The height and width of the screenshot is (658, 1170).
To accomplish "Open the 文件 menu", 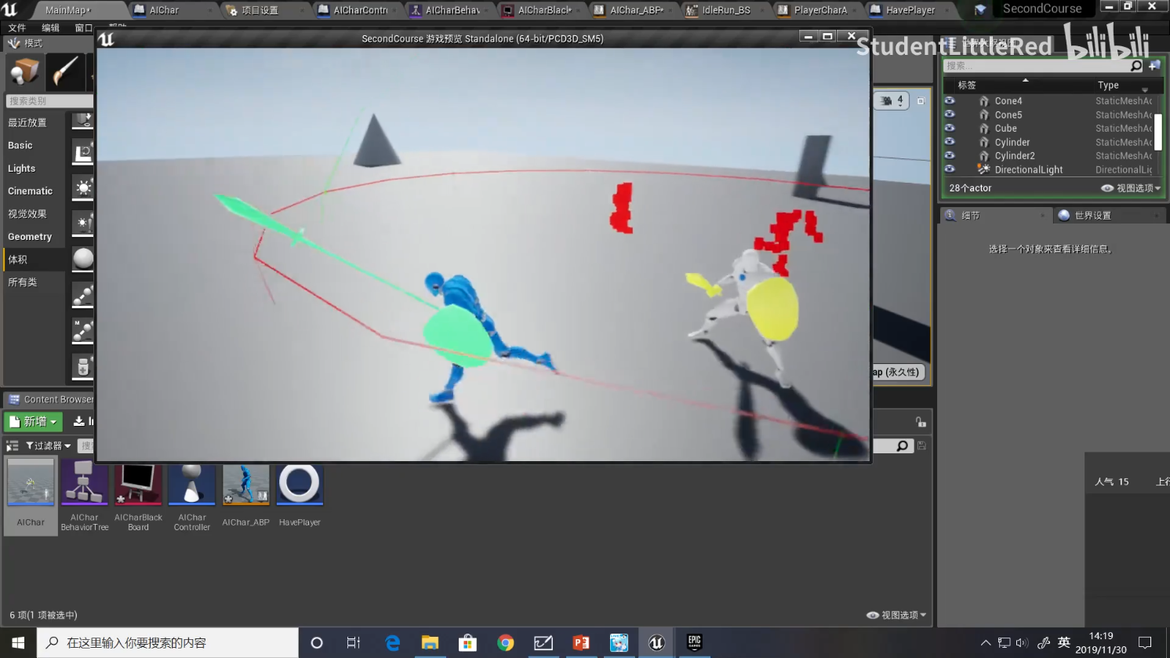I will point(17,27).
